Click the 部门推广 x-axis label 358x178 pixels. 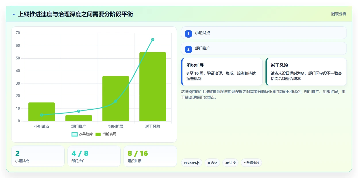(x=79, y=126)
